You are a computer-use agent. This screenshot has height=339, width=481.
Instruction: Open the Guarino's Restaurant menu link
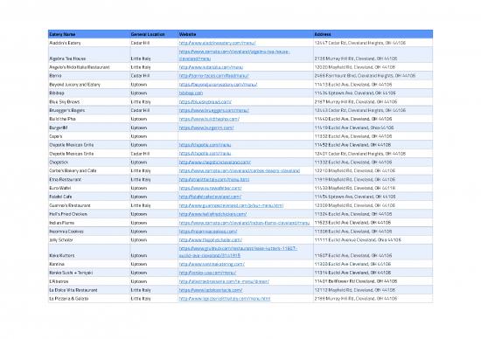(x=231, y=205)
